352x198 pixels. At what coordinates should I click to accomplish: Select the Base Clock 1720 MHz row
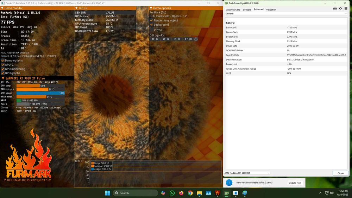[286, 27]
